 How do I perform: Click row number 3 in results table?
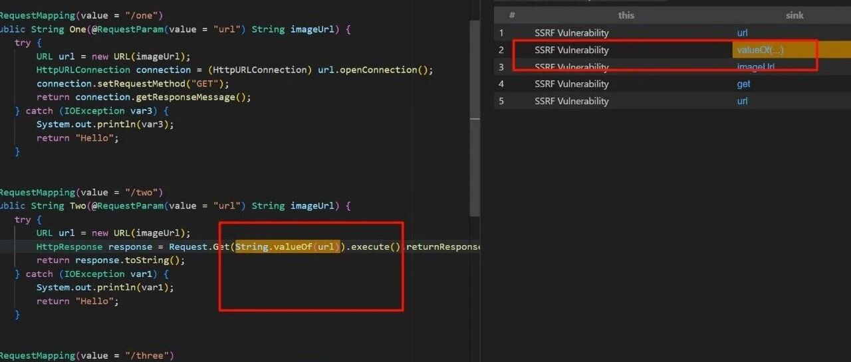(x=501, y=67)
